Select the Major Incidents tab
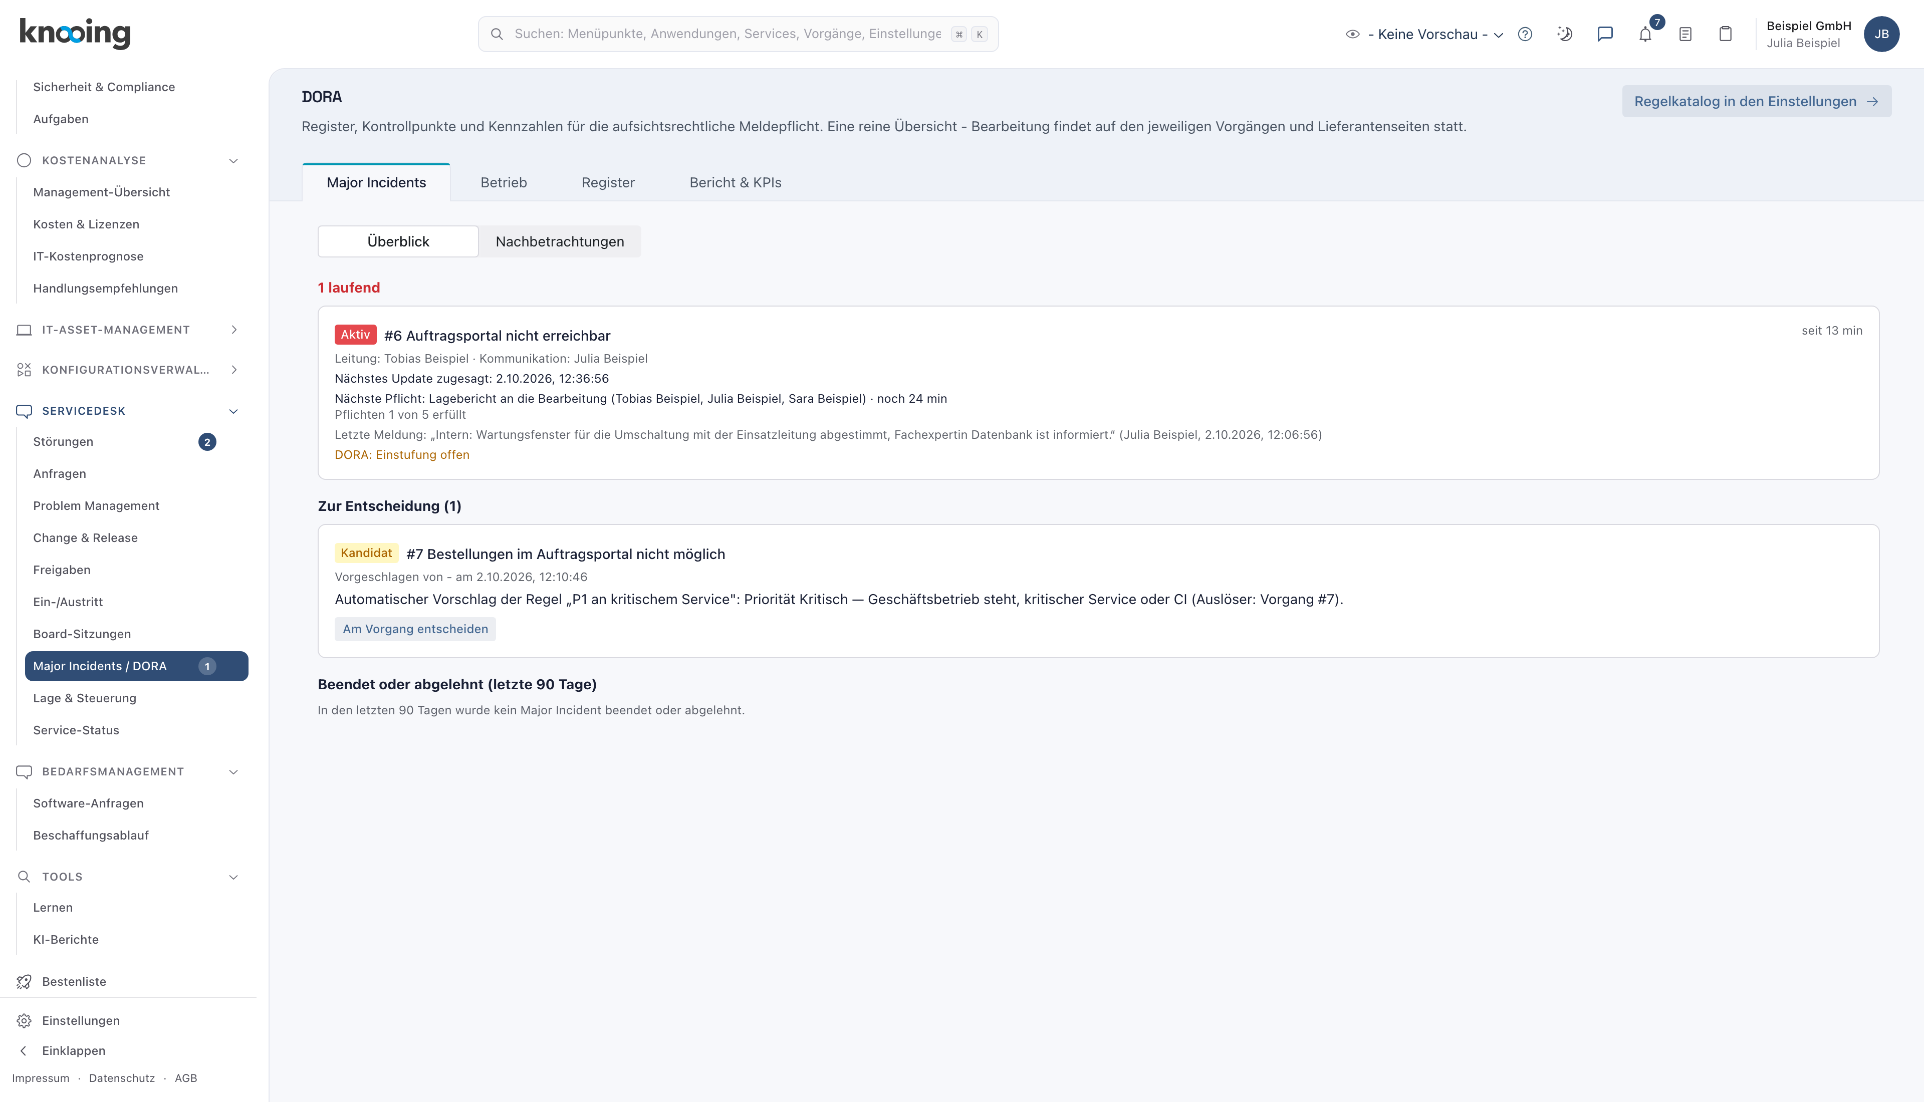Viewport: 1924px width, 1102px height. tap(376, 182)
